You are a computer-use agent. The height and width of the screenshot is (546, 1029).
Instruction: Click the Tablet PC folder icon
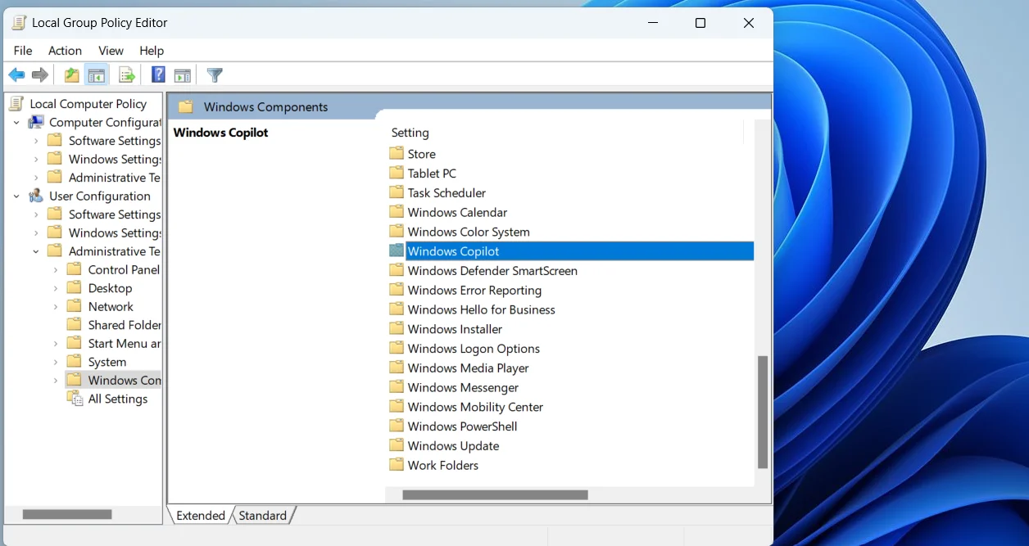pyautogui.click(x=397, y=173)
